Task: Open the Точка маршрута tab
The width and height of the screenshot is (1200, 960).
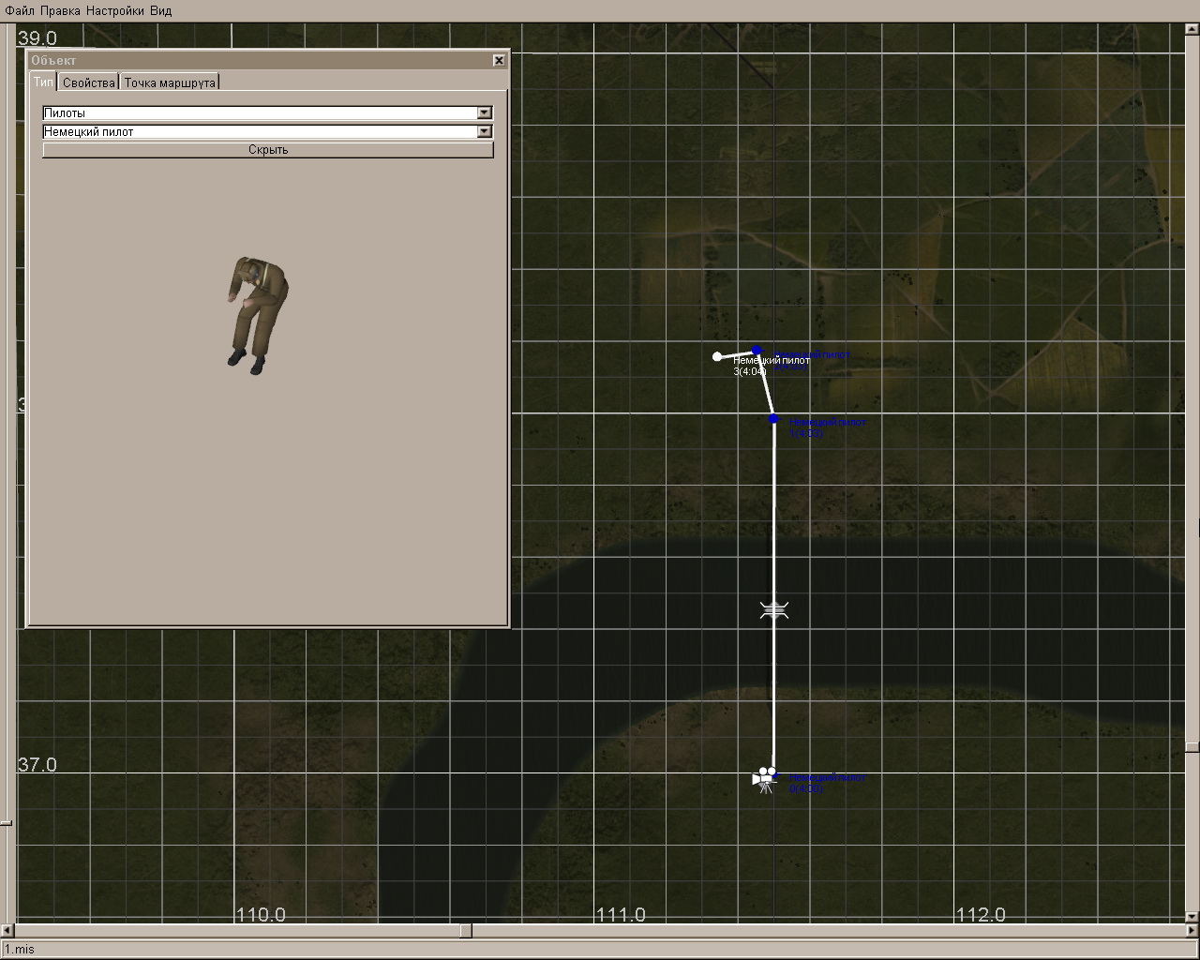Action: pyautogui.click(x=170, y=82)
